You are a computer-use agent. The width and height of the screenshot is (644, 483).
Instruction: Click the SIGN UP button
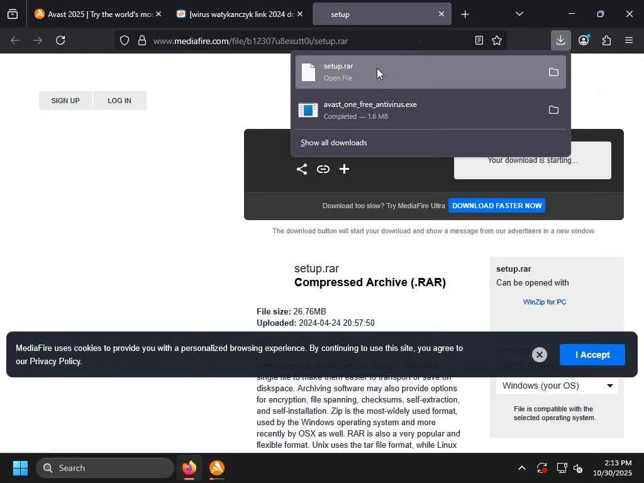tap(65, 101)
